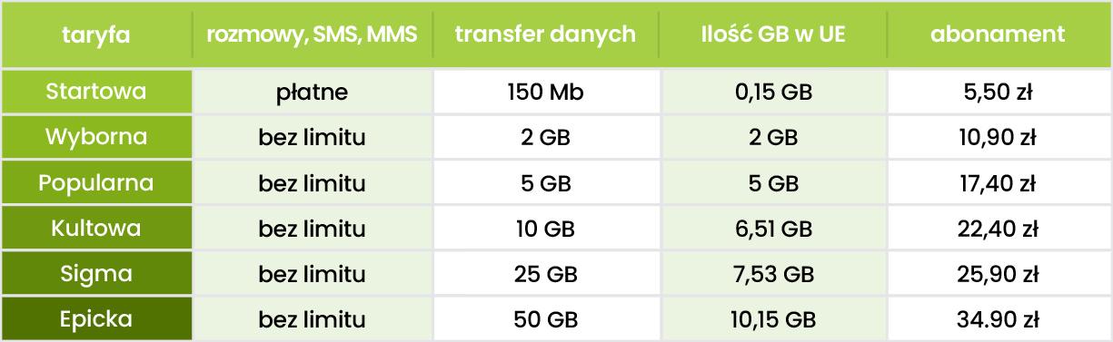
Task: Click the 'taryfa' column header
Action: tap(96, 36)
